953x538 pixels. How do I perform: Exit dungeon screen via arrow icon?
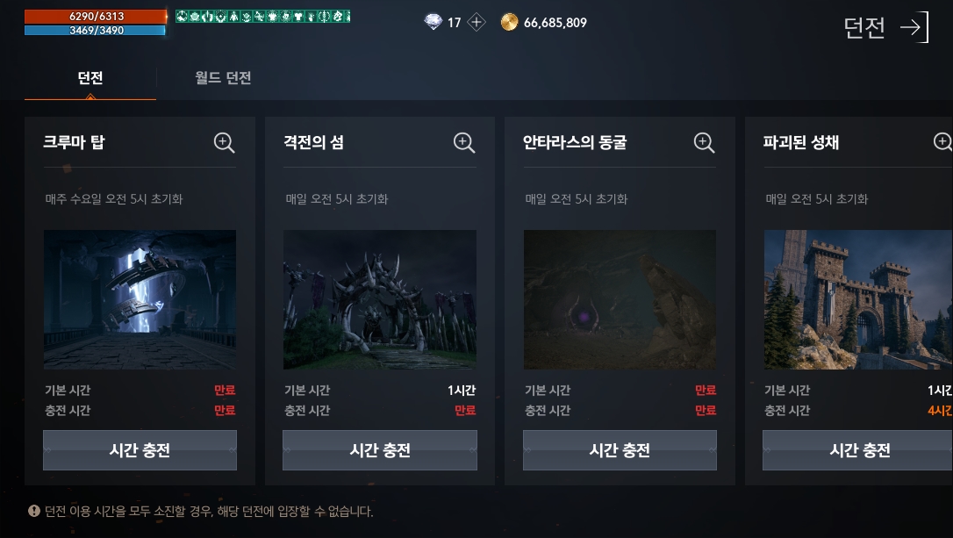[914, 27]
